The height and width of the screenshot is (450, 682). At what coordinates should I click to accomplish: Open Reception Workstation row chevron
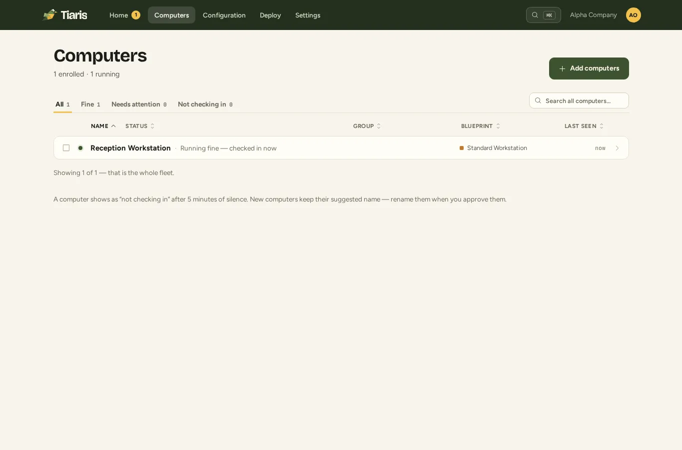[x=617, y=148]
